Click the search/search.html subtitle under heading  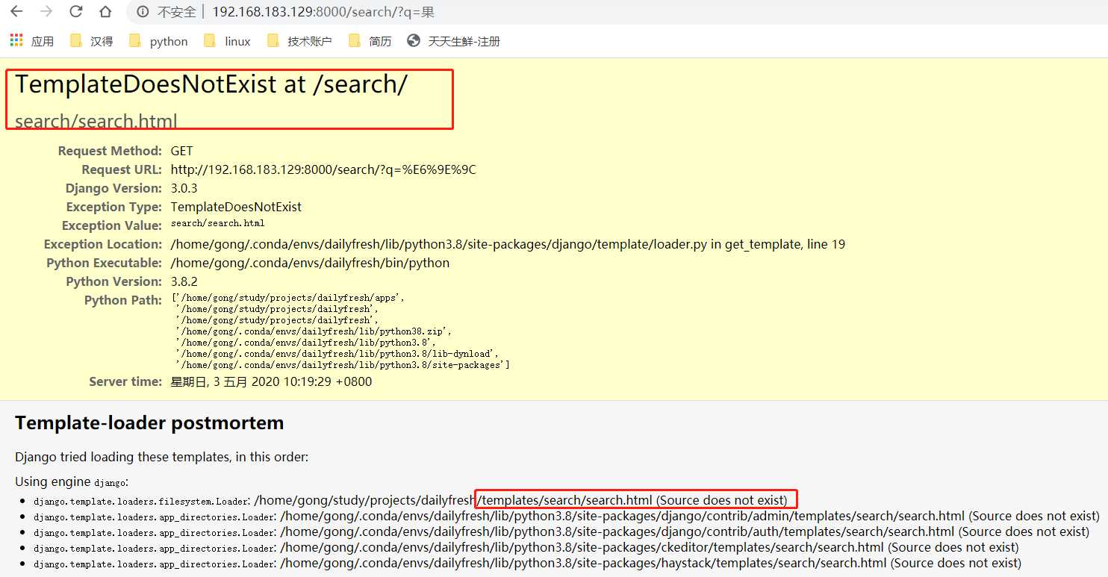click(96, 121)
